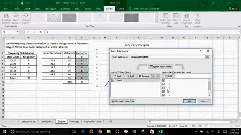Switch to the Grouped FD sheet tab
The height and width of the screenshot is (135, 241).
[x=47, y=121]
